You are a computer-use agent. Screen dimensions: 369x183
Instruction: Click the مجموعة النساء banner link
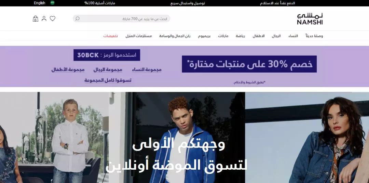pyautogui.click(x=147, y=70)
